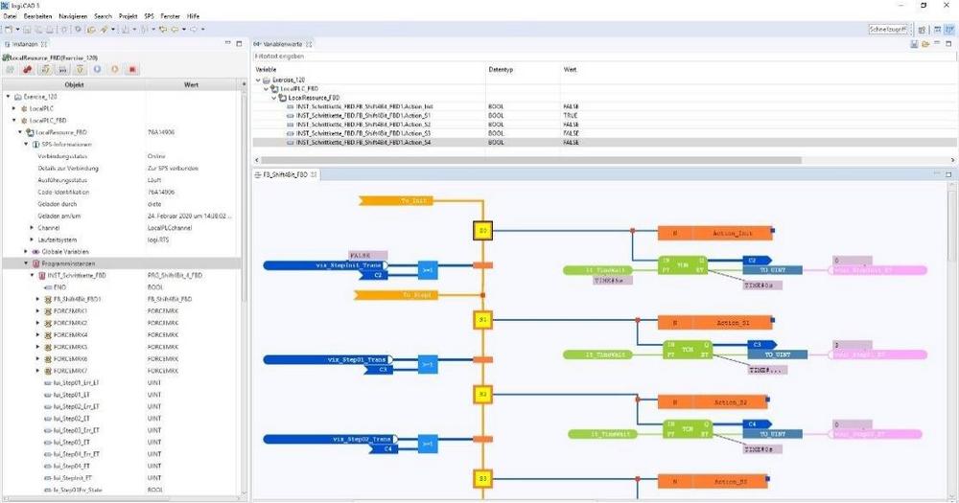This screenshot has height=503, width=959.
Task: Collapse Programminstanzen node
Action: [x=26, y=263]
